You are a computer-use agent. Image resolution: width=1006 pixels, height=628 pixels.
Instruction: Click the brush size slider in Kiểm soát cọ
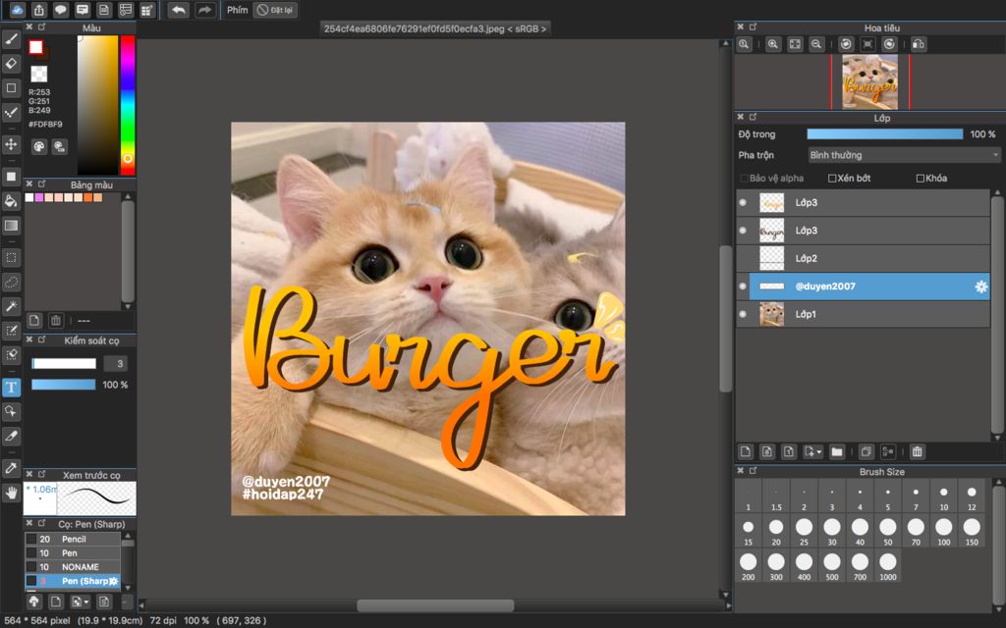(x=64, y=364)
